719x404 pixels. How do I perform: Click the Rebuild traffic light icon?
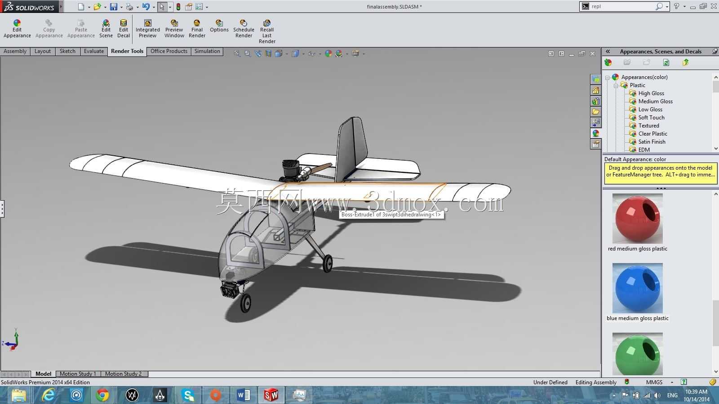tap(178, 7)
